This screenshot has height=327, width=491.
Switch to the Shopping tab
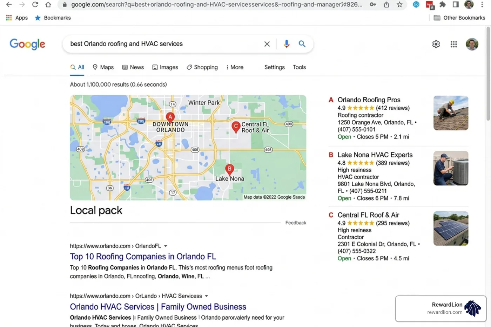click(202, 67)
